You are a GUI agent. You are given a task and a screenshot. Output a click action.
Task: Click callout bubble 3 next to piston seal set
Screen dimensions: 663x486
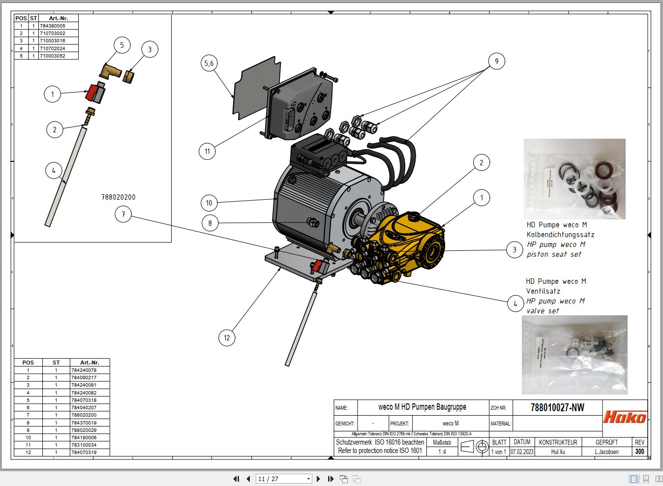pyautogui.click(x=514, y=250)
